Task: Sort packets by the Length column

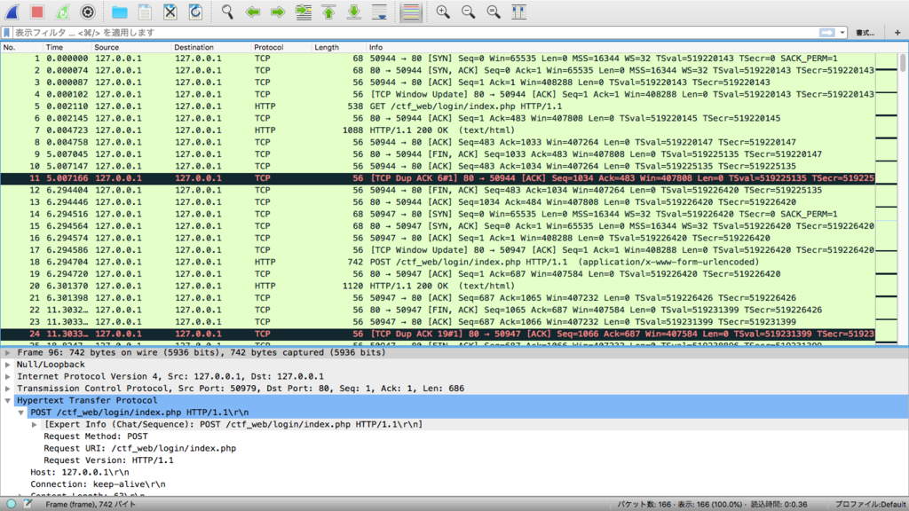Action: tap(338, 47)
